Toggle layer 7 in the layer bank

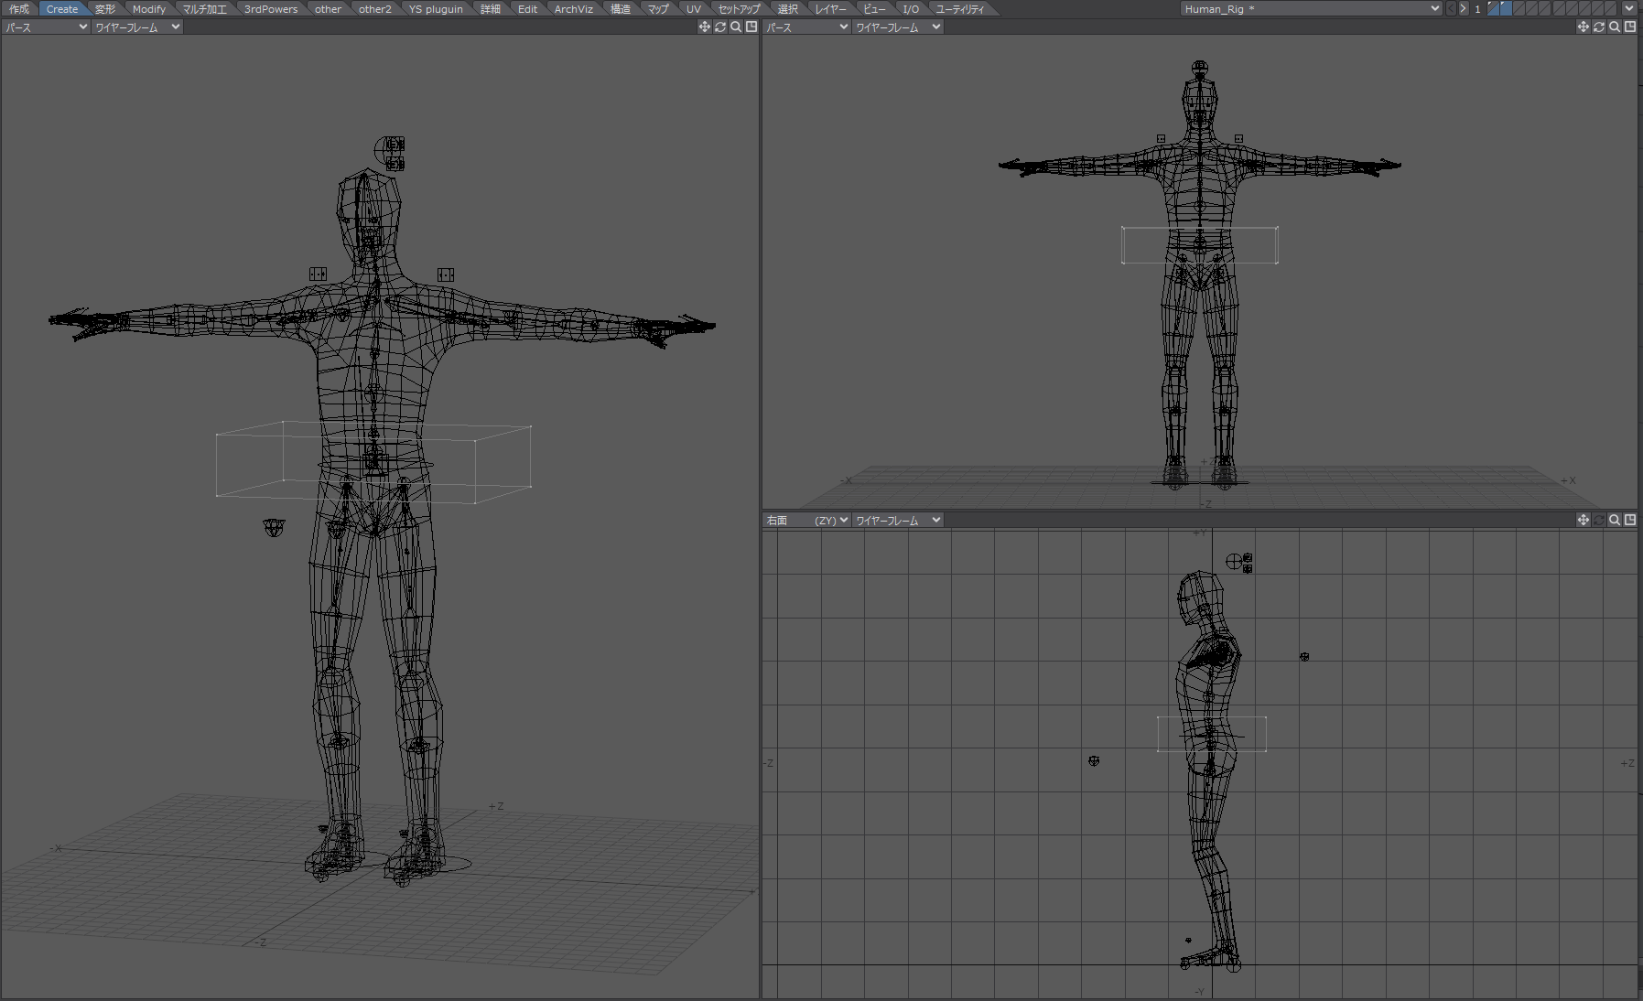(x=1571, y=8)
